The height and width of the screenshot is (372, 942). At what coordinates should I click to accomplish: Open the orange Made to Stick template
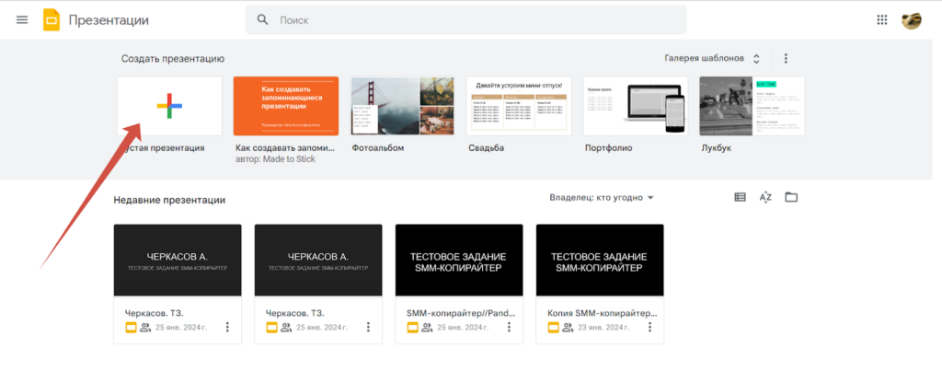(286, 106)
